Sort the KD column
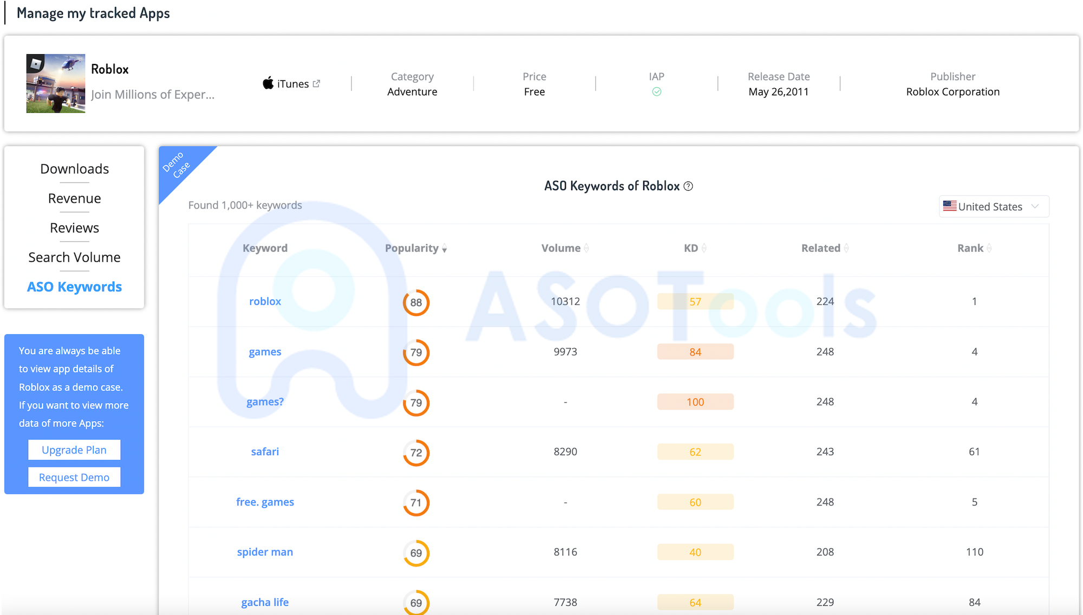Image resolution: width=1083 pixels, height=615 pixels. [x=704, y=248]
